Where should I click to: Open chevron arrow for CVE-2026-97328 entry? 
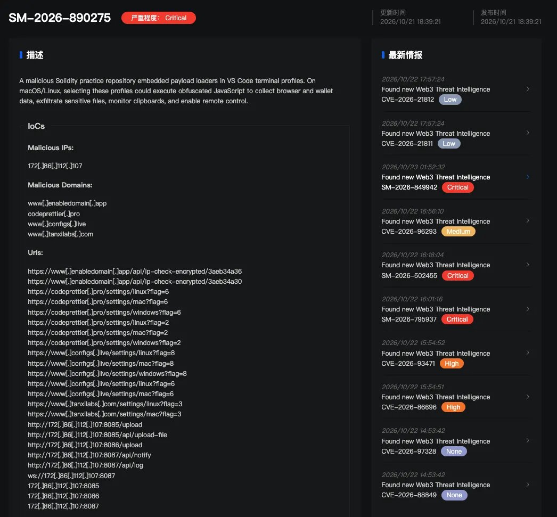528,440
